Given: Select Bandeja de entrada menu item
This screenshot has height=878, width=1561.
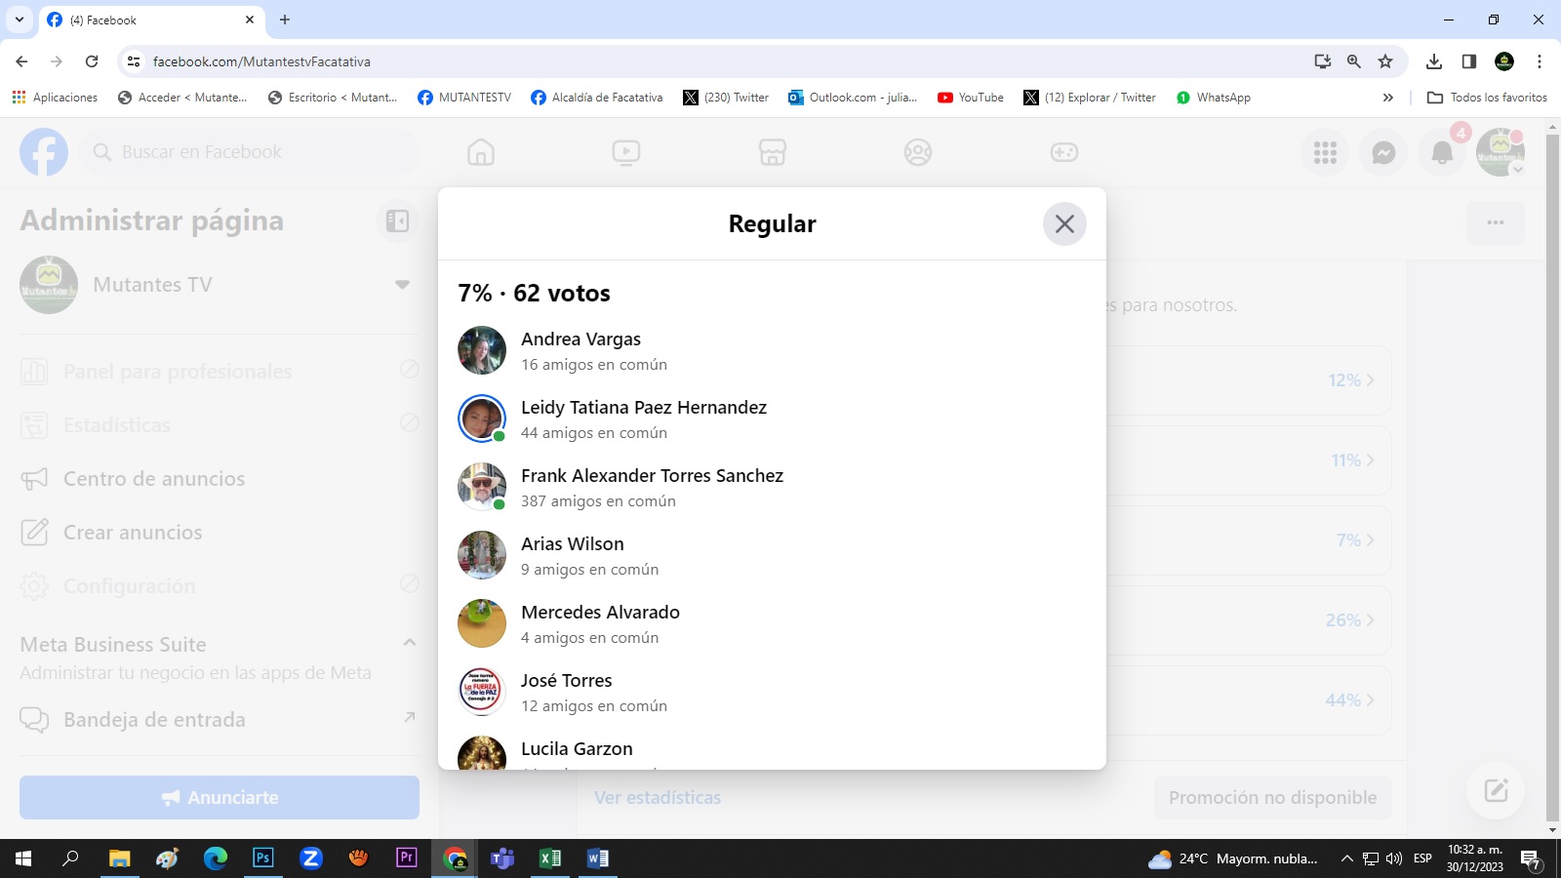Looking at the screenshot, I should [154, 720].
